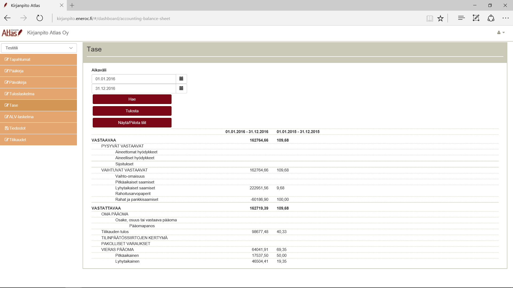
Task: Click the Hae button
Action: click(x=132, y=99)
